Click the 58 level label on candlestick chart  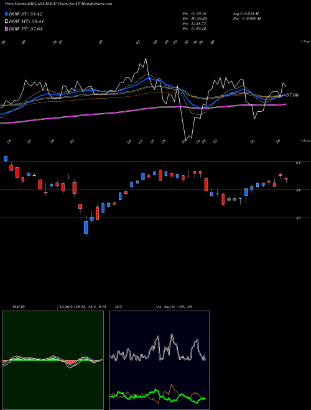tap(298, 190)
